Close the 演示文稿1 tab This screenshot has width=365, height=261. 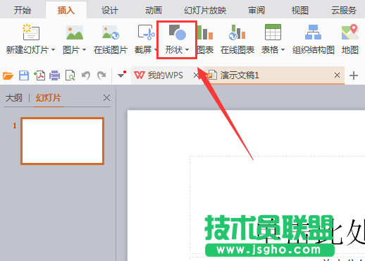[x=337, y=75]
